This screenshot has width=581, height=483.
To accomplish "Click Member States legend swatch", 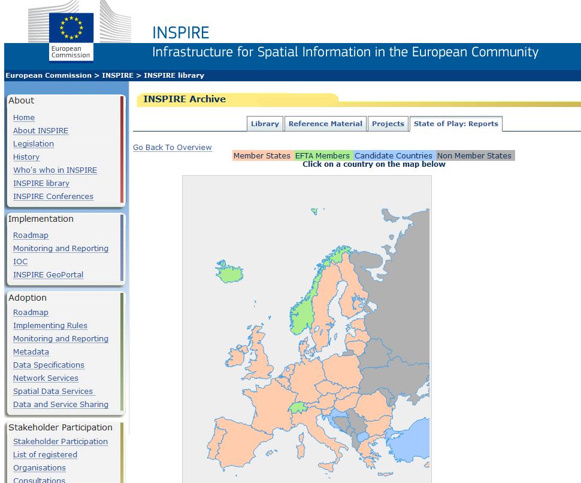I will click(x=262, y=155).
